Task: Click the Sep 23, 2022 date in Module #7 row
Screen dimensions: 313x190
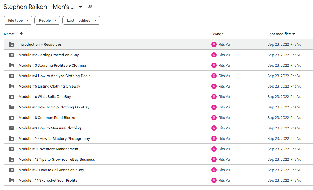Action: coord(278,107)
